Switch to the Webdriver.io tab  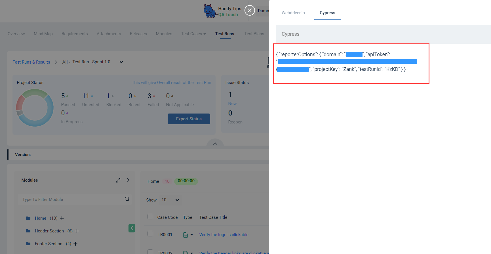tap(293, 13)
